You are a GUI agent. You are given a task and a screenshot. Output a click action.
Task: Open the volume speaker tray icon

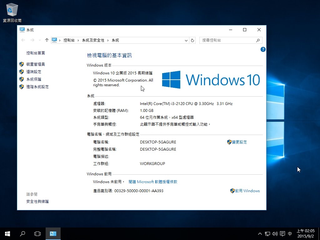(275, 234)
